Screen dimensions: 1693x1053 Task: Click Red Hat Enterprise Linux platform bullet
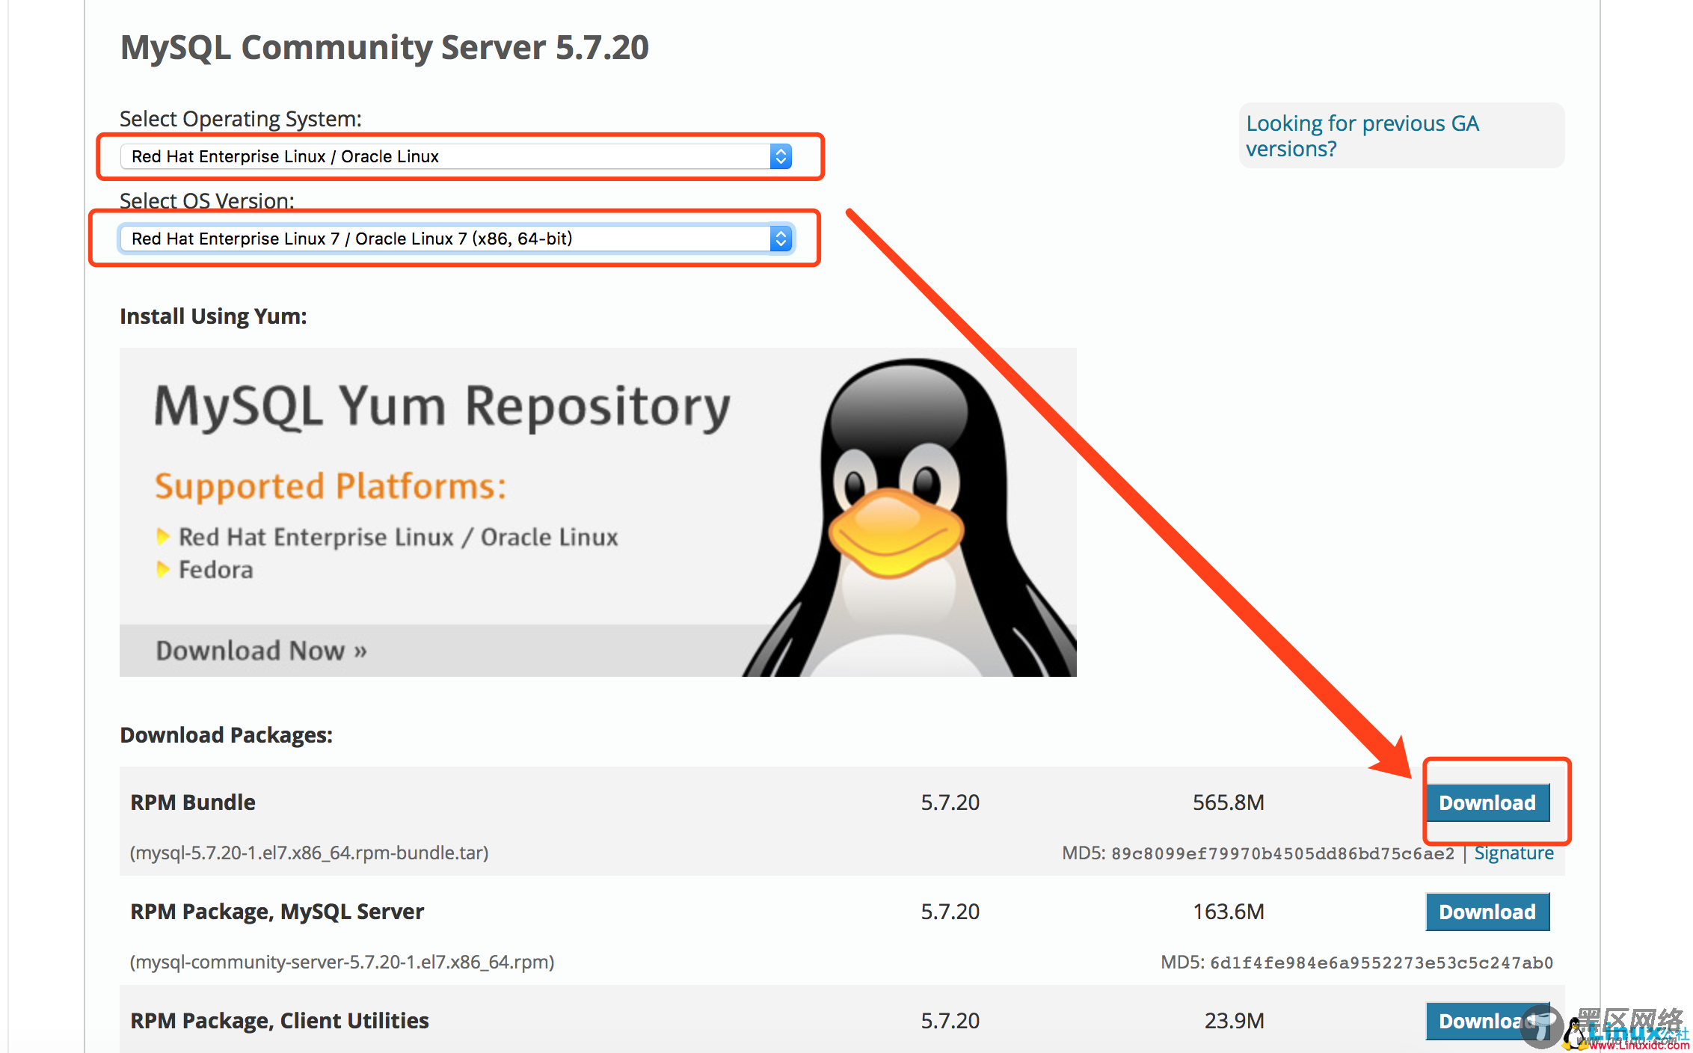pyautogui.click(x=398, y=537)
